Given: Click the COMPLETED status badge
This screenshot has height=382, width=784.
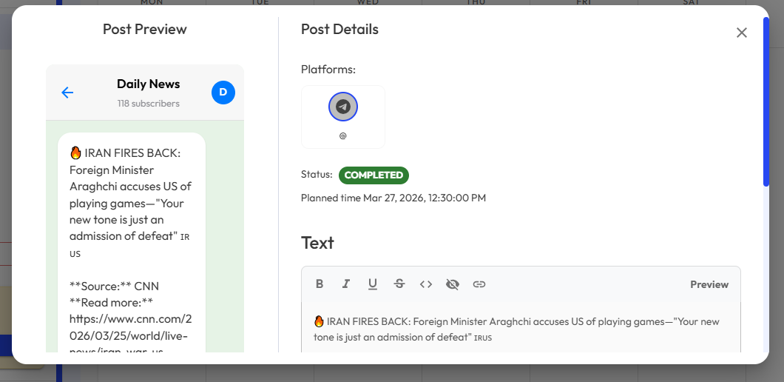Looking at the screenshot, I should (x=374, y=175).
